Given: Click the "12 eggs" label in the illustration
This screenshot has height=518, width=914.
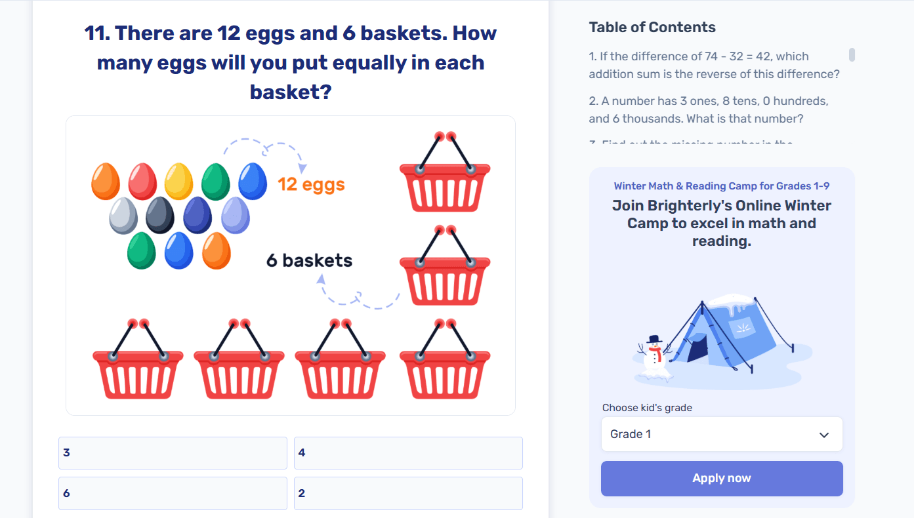Looking at the screenshot, I should 311,184.
